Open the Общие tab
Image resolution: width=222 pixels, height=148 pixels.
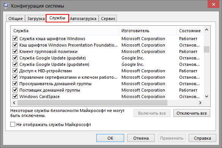(16, 19)
